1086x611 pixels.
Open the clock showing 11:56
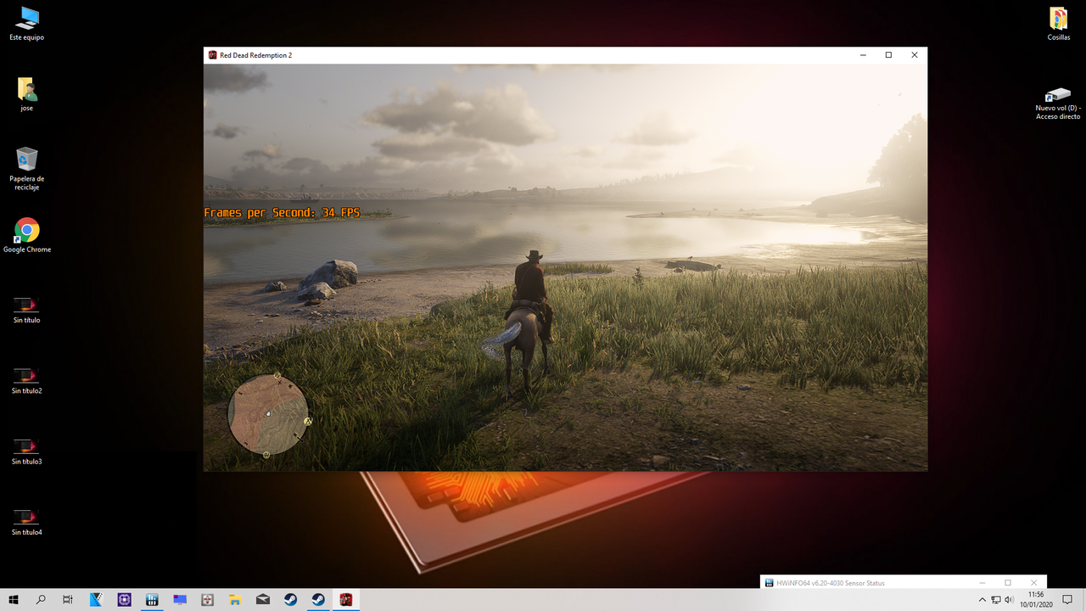[1035, 600]
